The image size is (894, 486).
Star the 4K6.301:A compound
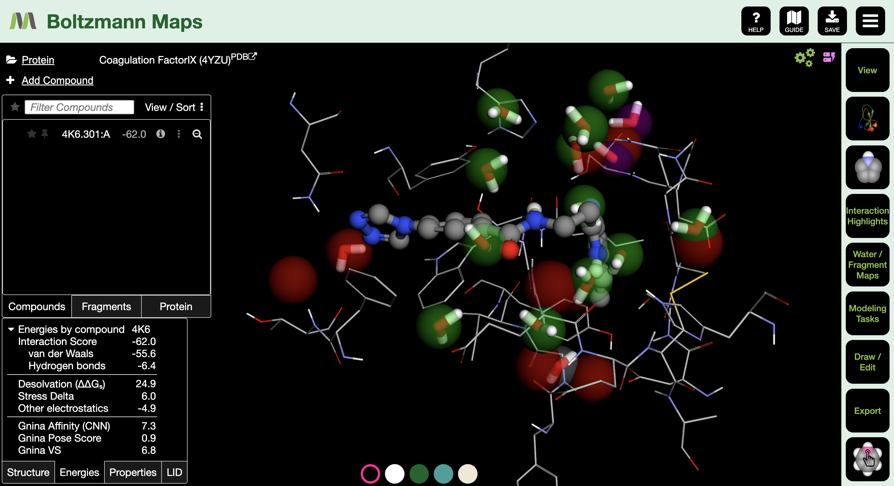(32, 134)
